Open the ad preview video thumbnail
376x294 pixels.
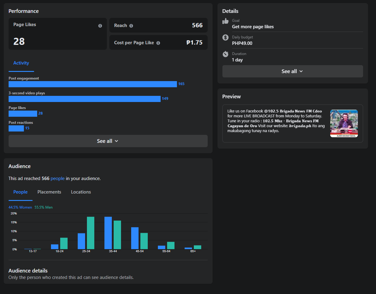pos(344,123)
